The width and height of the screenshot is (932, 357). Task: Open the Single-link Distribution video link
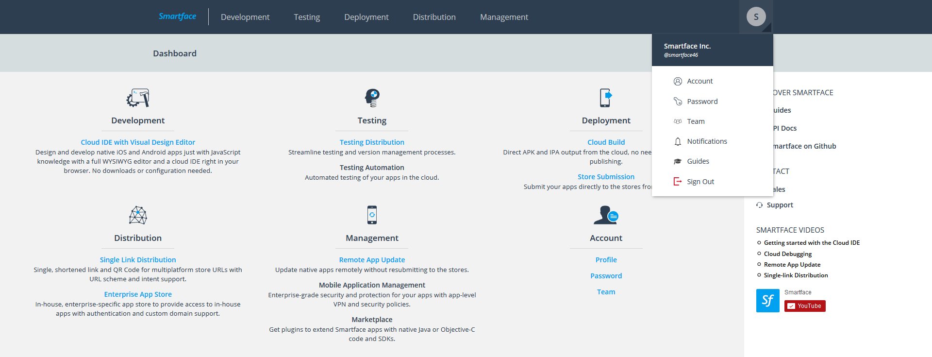point(796,275)
